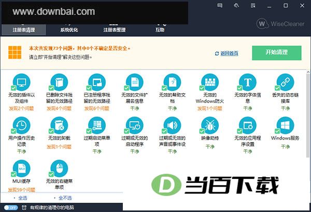
Task: Click the 无效的应用程序设置 gear icon
Action: (248, 125)
